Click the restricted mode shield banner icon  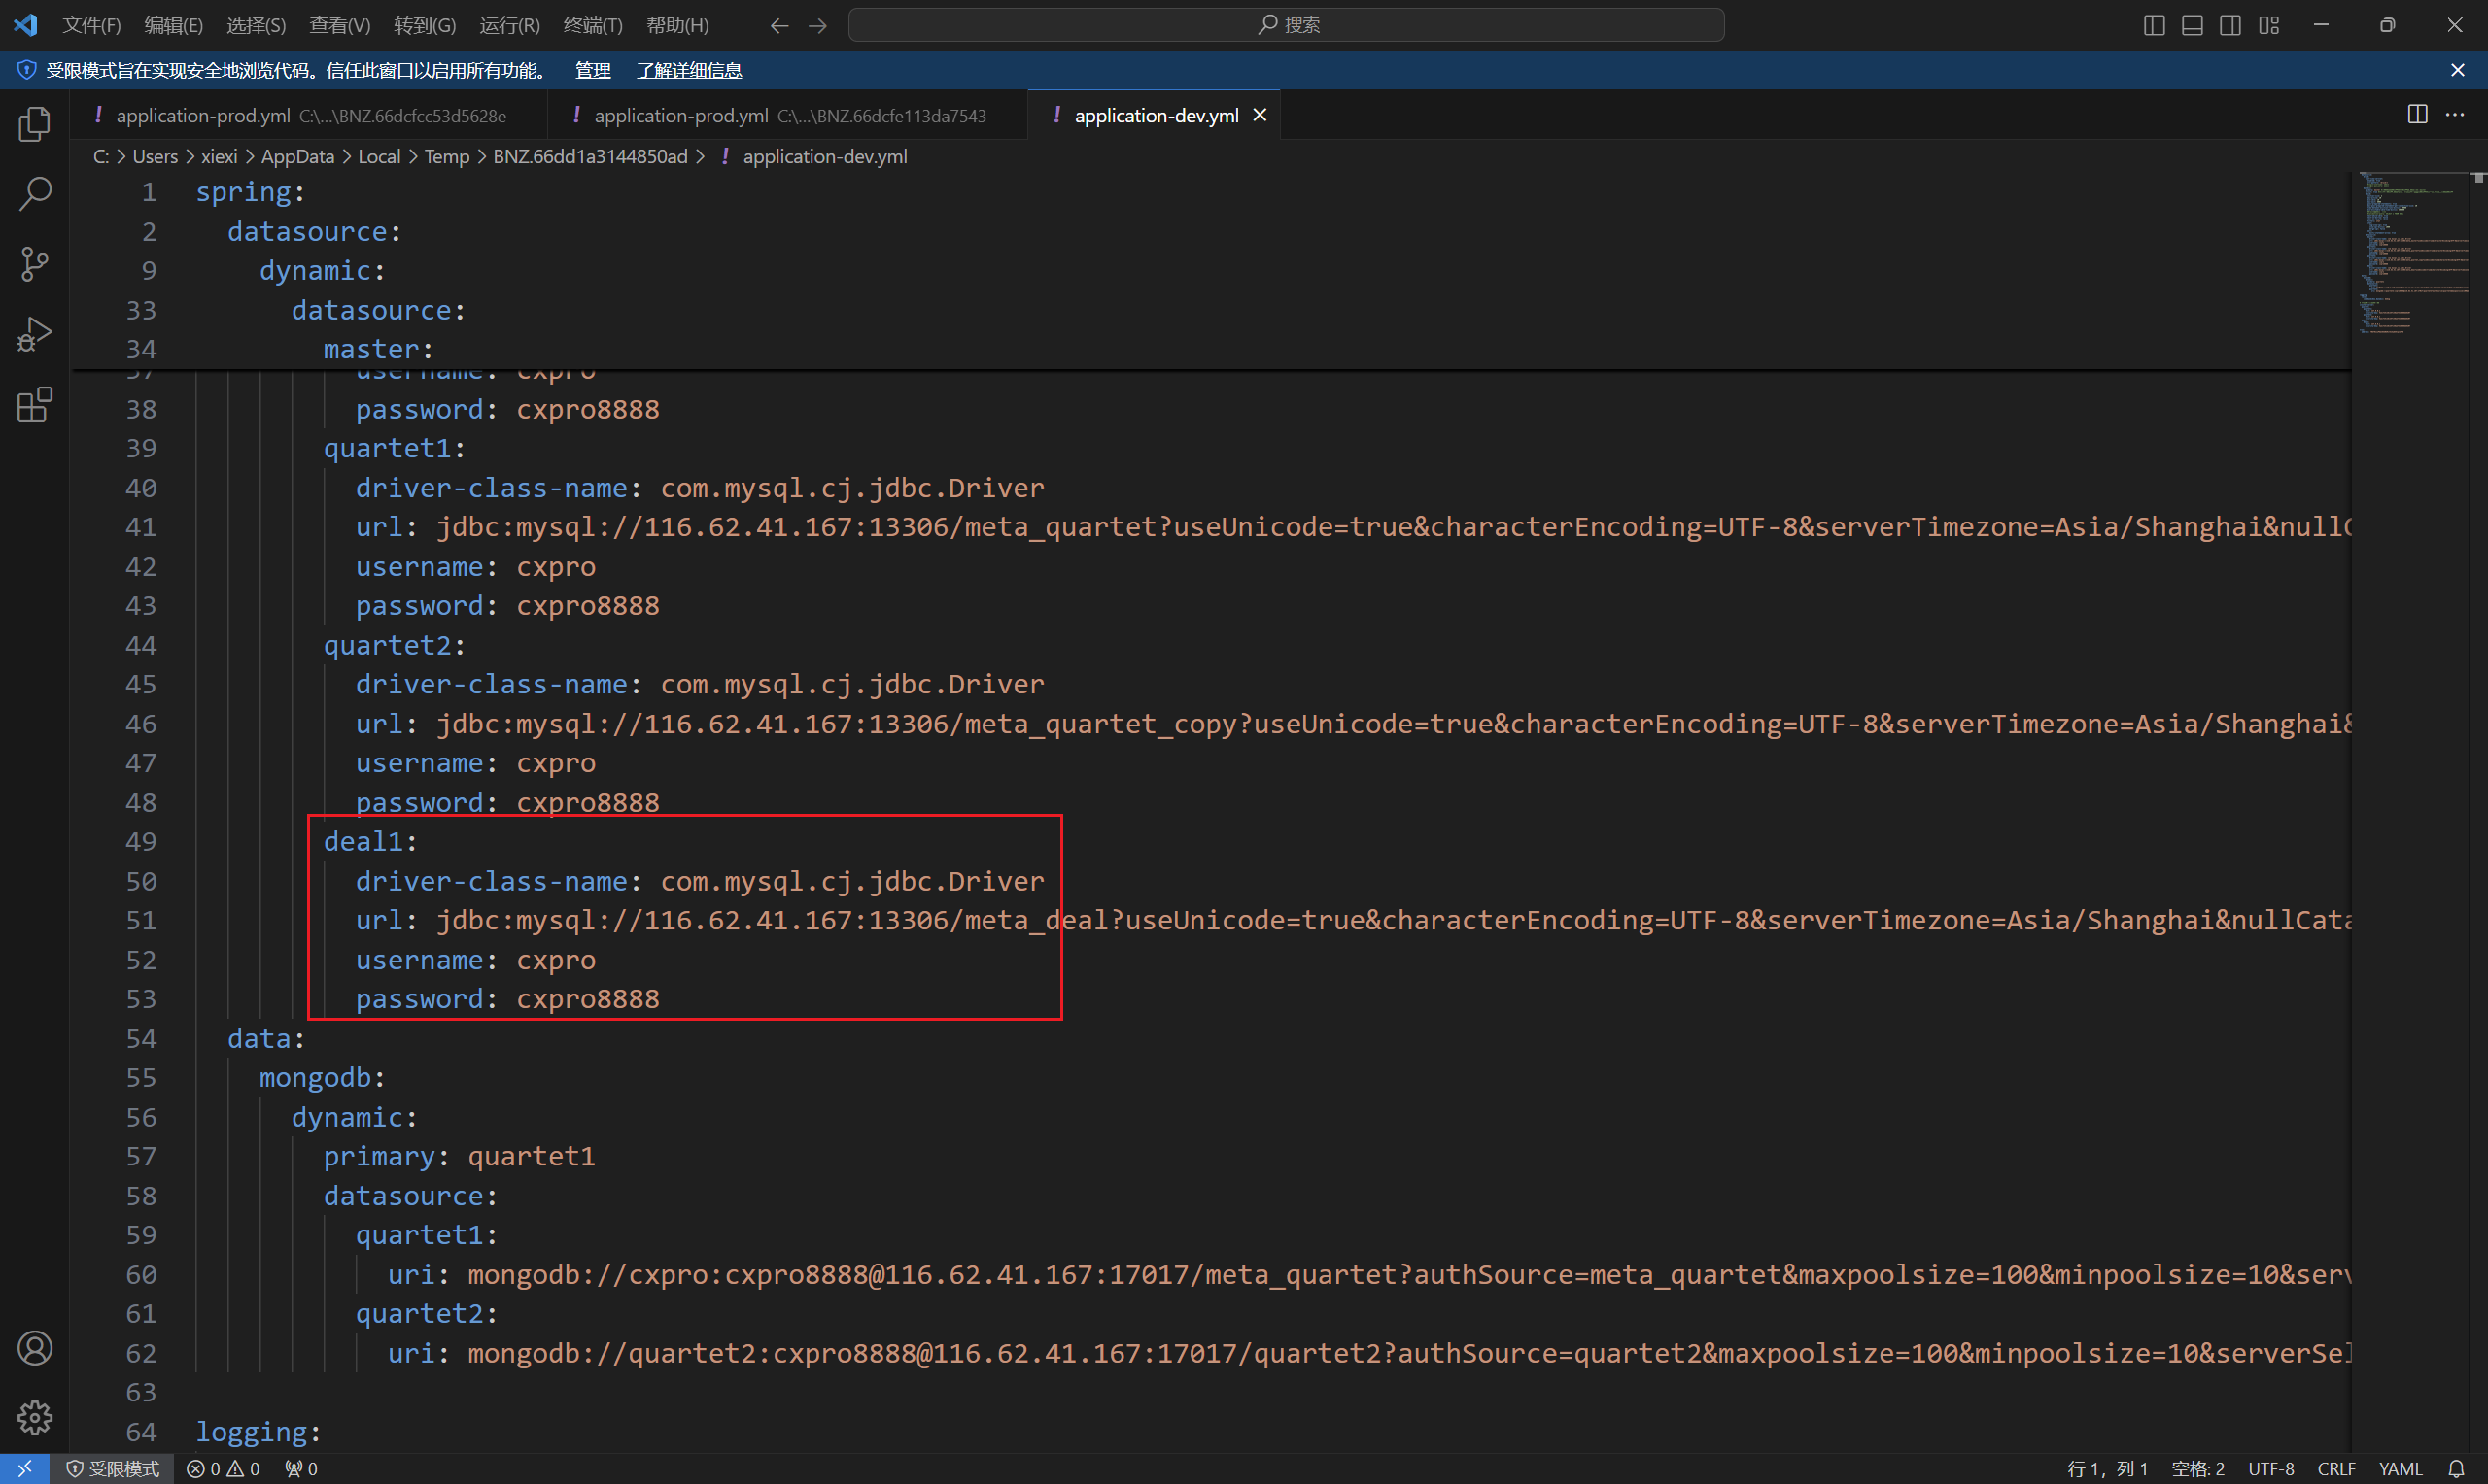pos(27,70)
